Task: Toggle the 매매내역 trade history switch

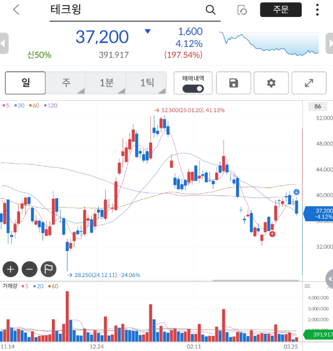Action: tap(193, 88)
